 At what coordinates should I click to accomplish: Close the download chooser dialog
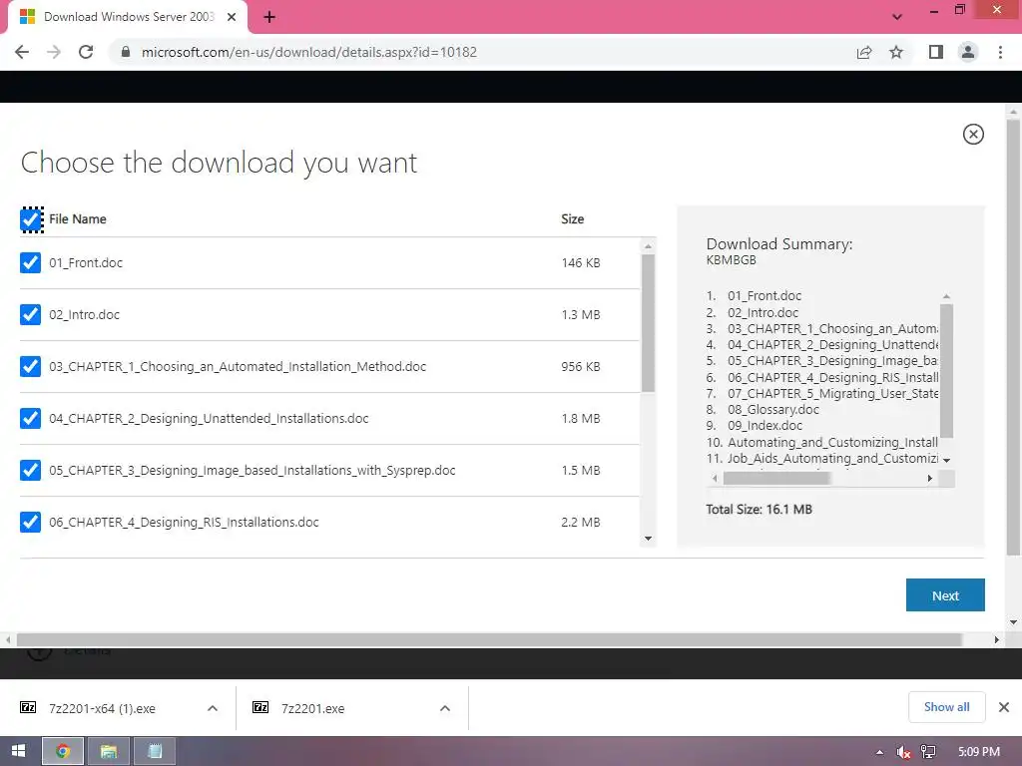pyautogui.click(x=973, y=135)
